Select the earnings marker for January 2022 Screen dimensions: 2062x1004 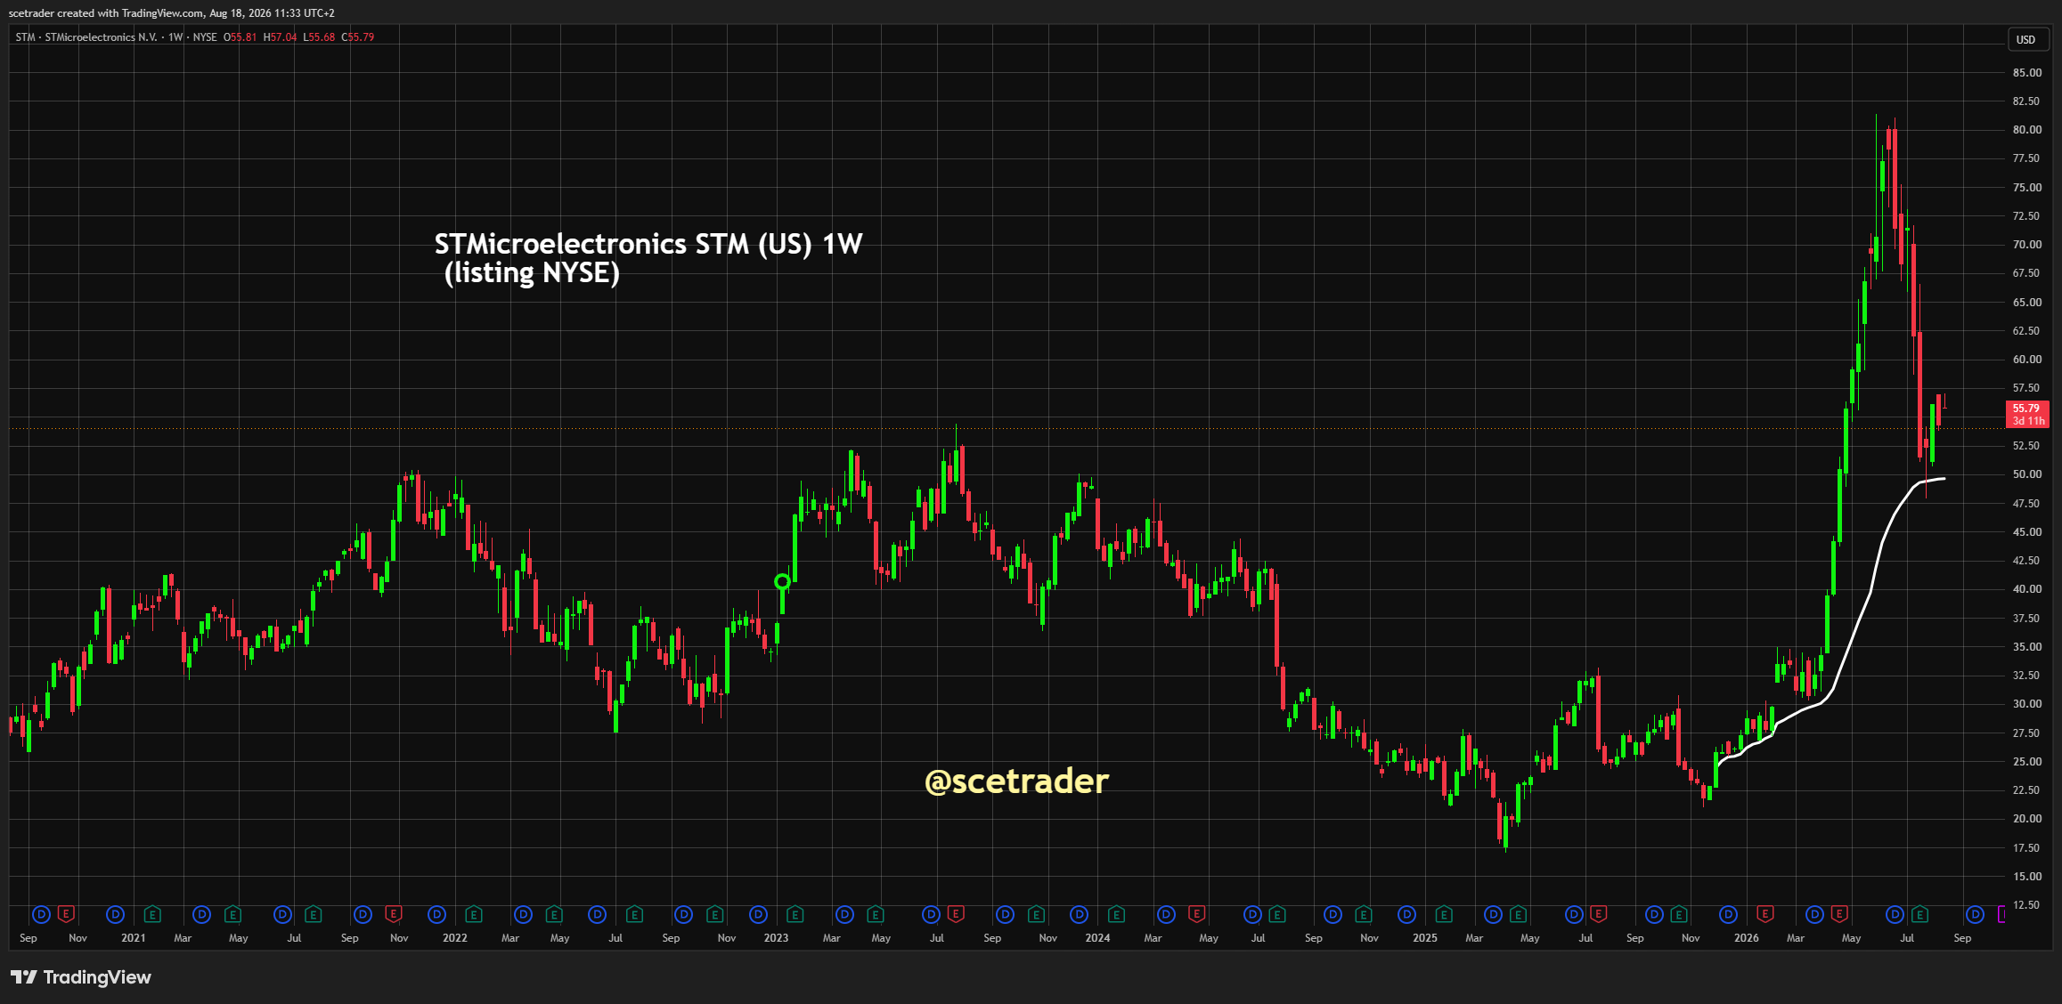[x=474, y=914]
